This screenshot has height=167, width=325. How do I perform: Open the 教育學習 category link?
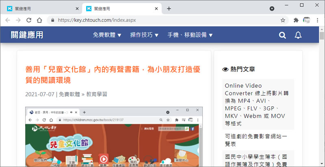tap(97, 94)
